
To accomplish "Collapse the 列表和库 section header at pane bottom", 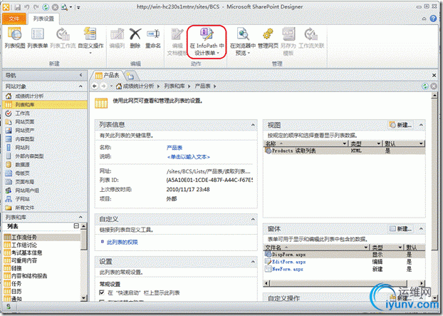I will pos(80,217).
